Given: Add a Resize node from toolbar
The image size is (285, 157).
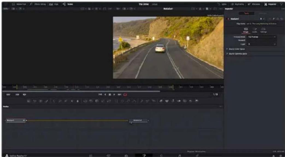Looking at the screenshot, I should pyautogui.click(x=103, y=101).
